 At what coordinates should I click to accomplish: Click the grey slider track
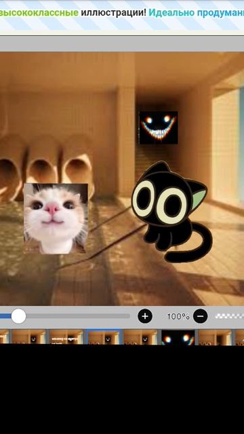(65, 316)
